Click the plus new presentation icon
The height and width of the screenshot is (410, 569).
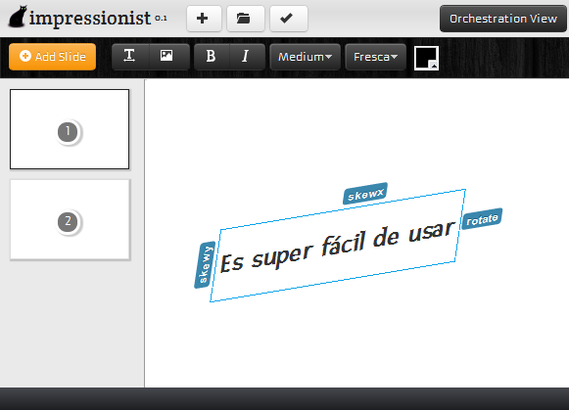point(204,19)
